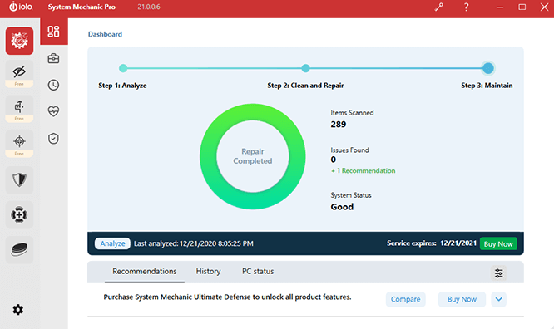Open the Dashboard grid icon

point(54,32)
